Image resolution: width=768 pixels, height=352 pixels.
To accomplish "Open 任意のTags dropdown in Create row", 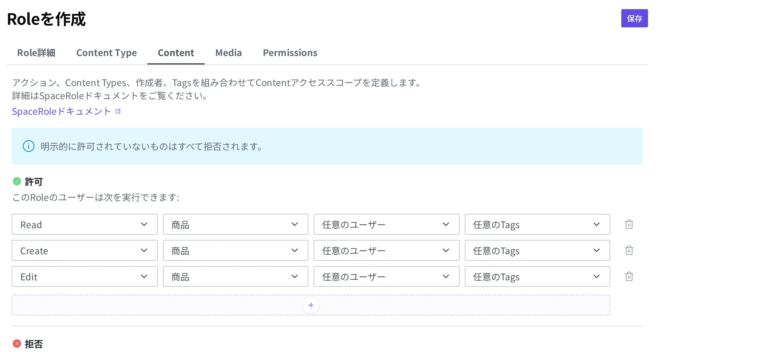I will [538, 250].
